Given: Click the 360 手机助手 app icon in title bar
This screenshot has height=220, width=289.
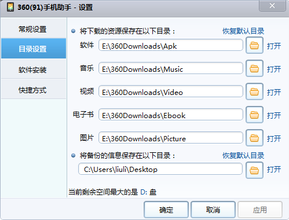Looking at the screenshot, I should pyautogui.click(x=10, y=8).
